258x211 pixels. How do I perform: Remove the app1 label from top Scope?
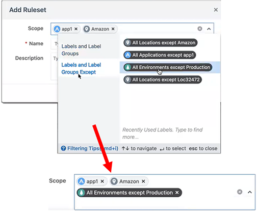tap(76, 29)
